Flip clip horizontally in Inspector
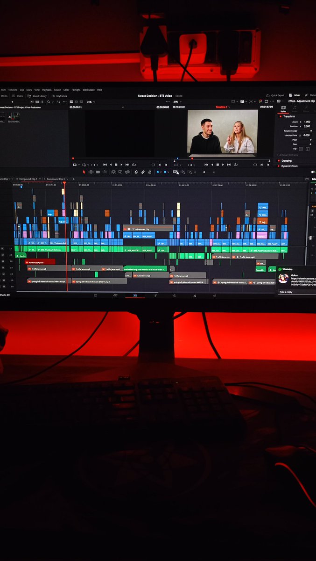 (x=302, y=148)
